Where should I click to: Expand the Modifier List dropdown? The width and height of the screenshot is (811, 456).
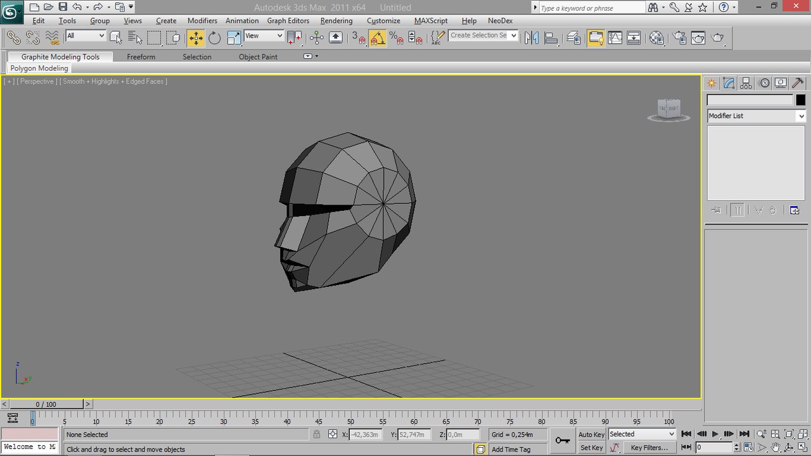pos(801,116)
